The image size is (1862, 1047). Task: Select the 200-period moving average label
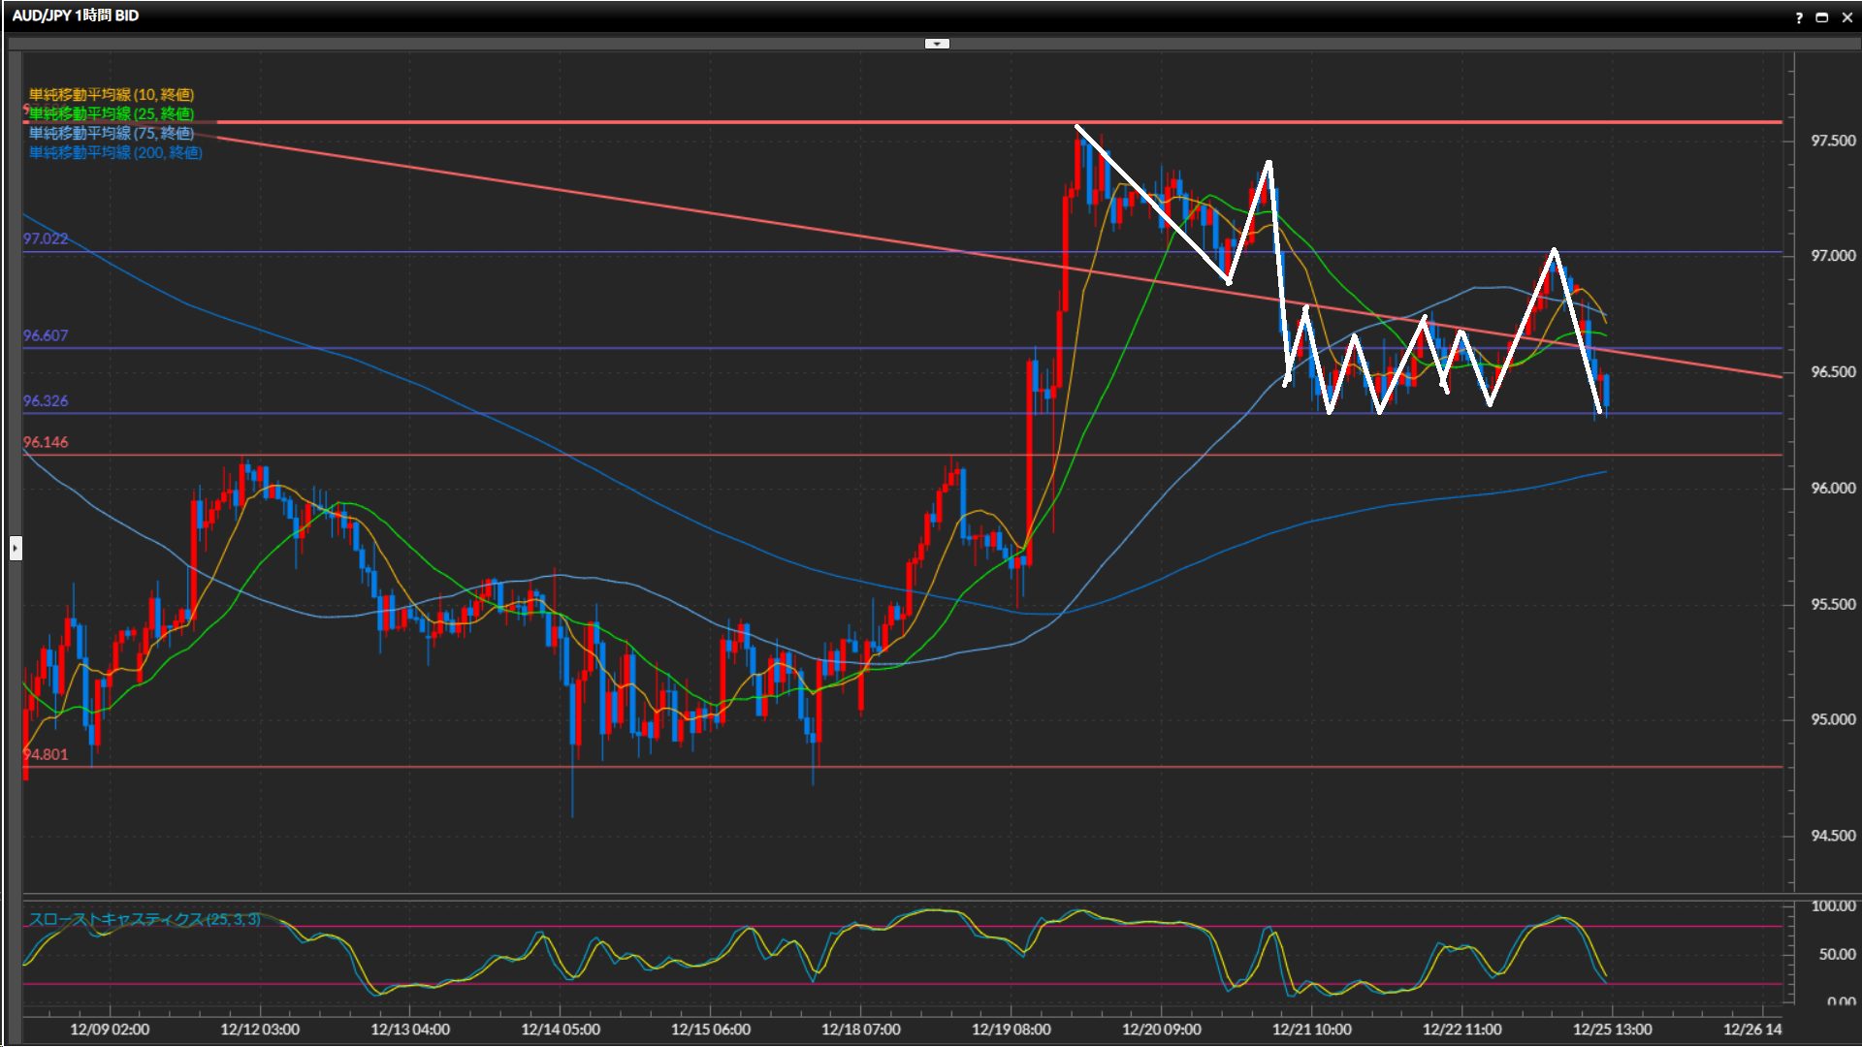(x=115, y=152)
